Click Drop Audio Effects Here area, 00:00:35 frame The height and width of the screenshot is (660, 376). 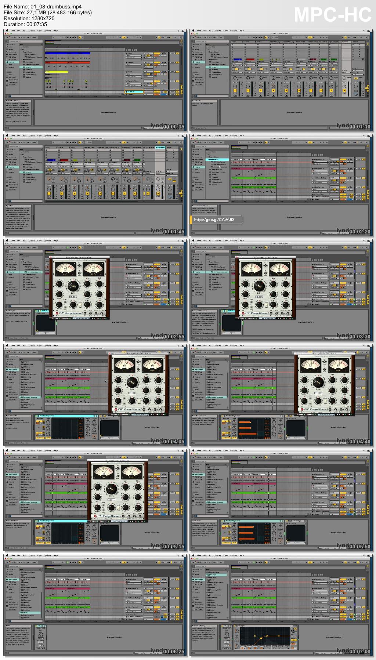pyautogui.click(x=109, y=113)
